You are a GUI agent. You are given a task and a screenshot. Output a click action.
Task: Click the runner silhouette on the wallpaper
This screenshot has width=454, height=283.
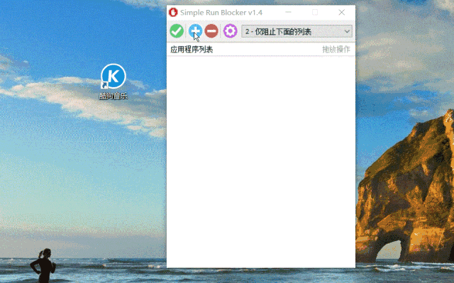pyautogui.click(x=43, y=265)
